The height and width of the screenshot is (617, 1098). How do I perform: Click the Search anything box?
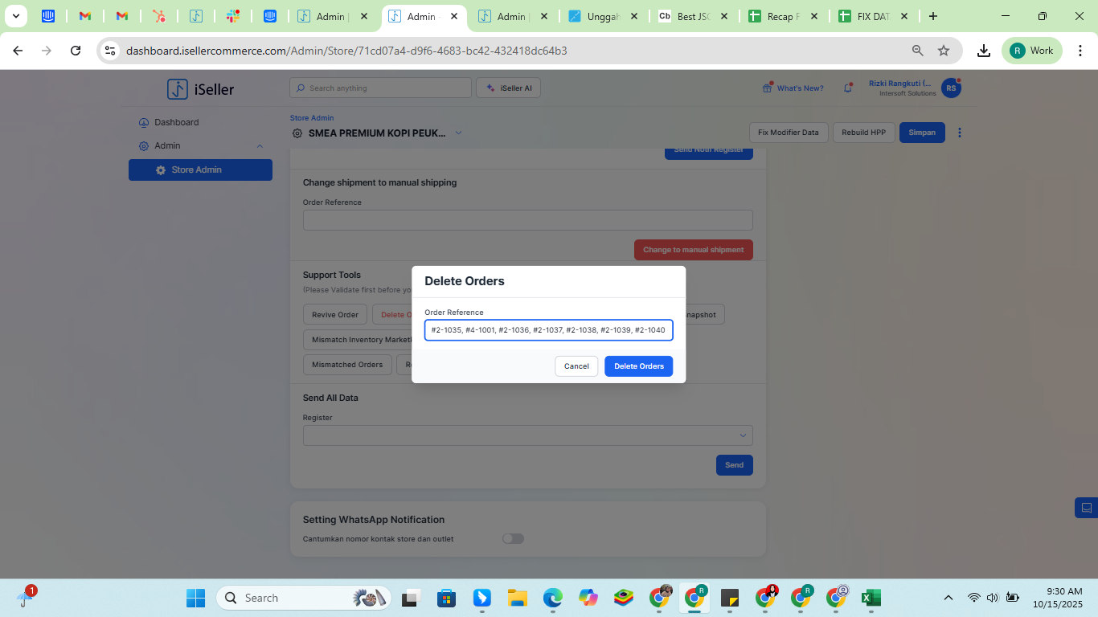click(380, 88)
